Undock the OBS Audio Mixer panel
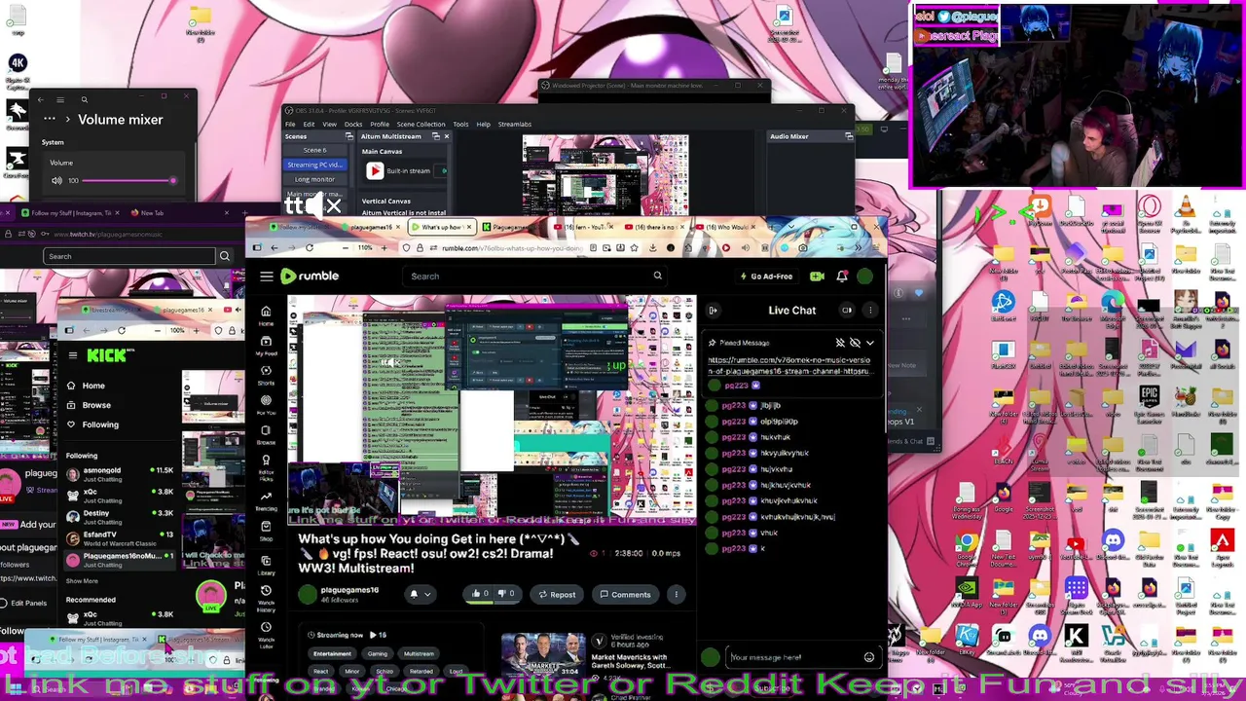 [849, 136]
